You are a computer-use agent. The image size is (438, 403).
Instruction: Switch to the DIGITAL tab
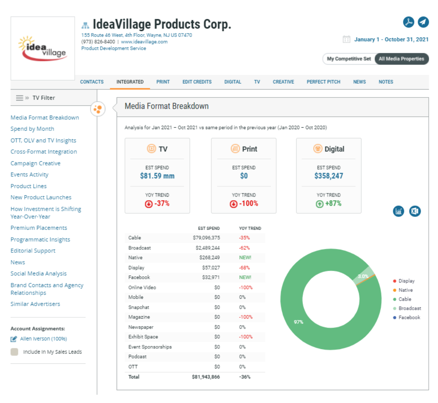[233, 82]
